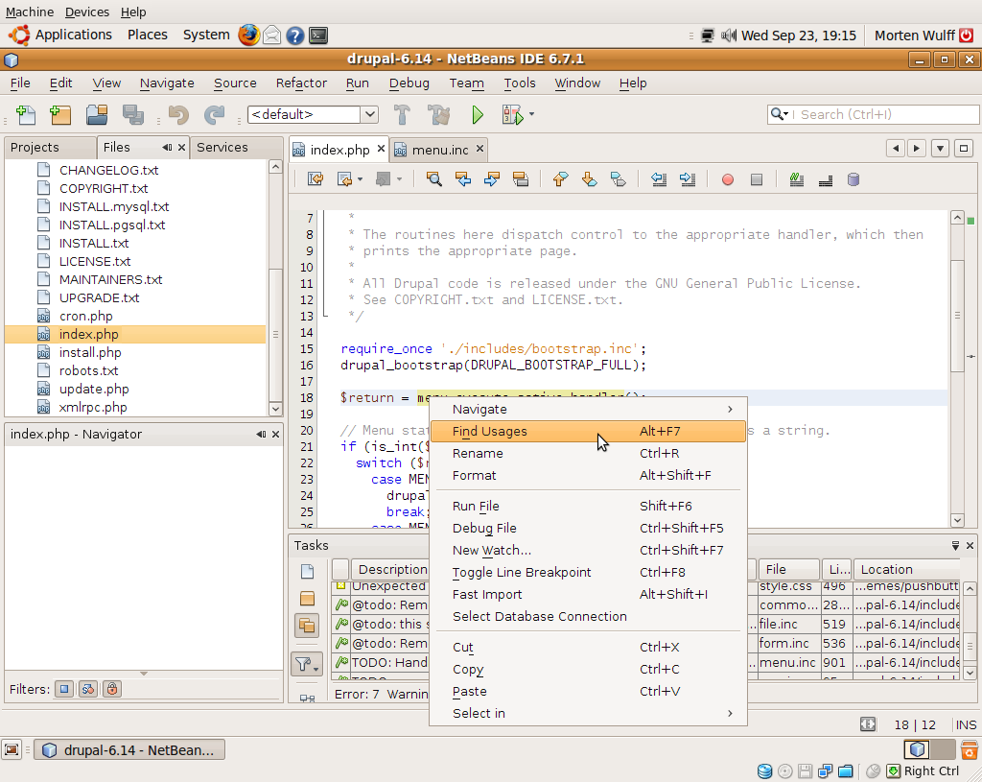
Task: Click the Location column header in Tasks
Action: (905, 569)
